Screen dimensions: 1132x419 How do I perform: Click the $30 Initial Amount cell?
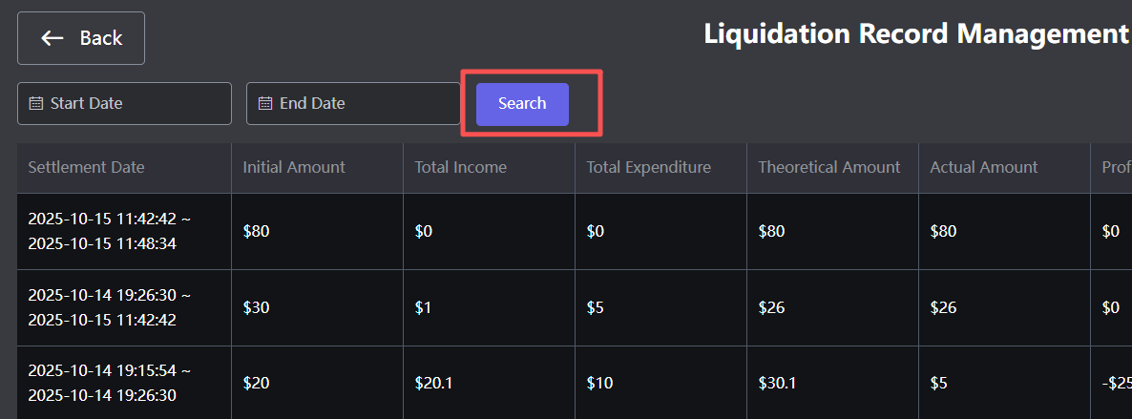click(257, 308)
